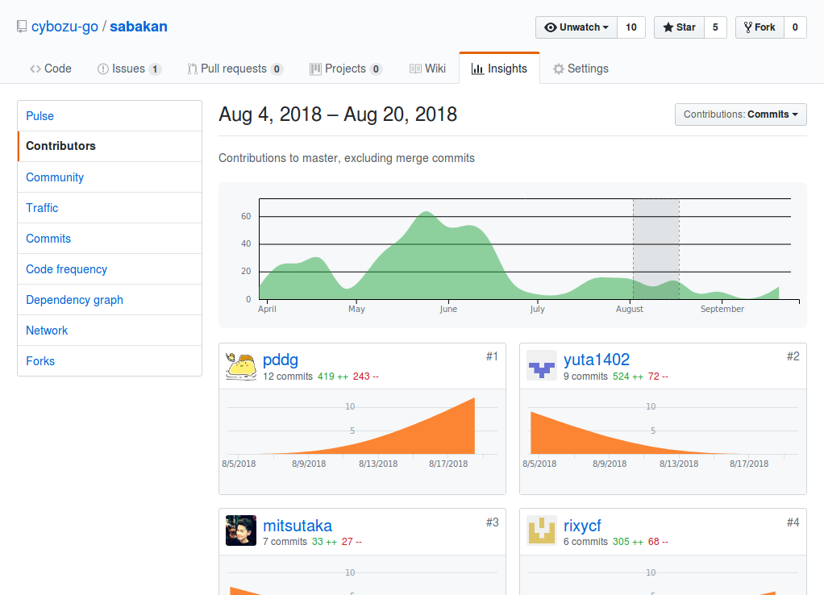Select the Insights tab

click(x=499, y=69)
